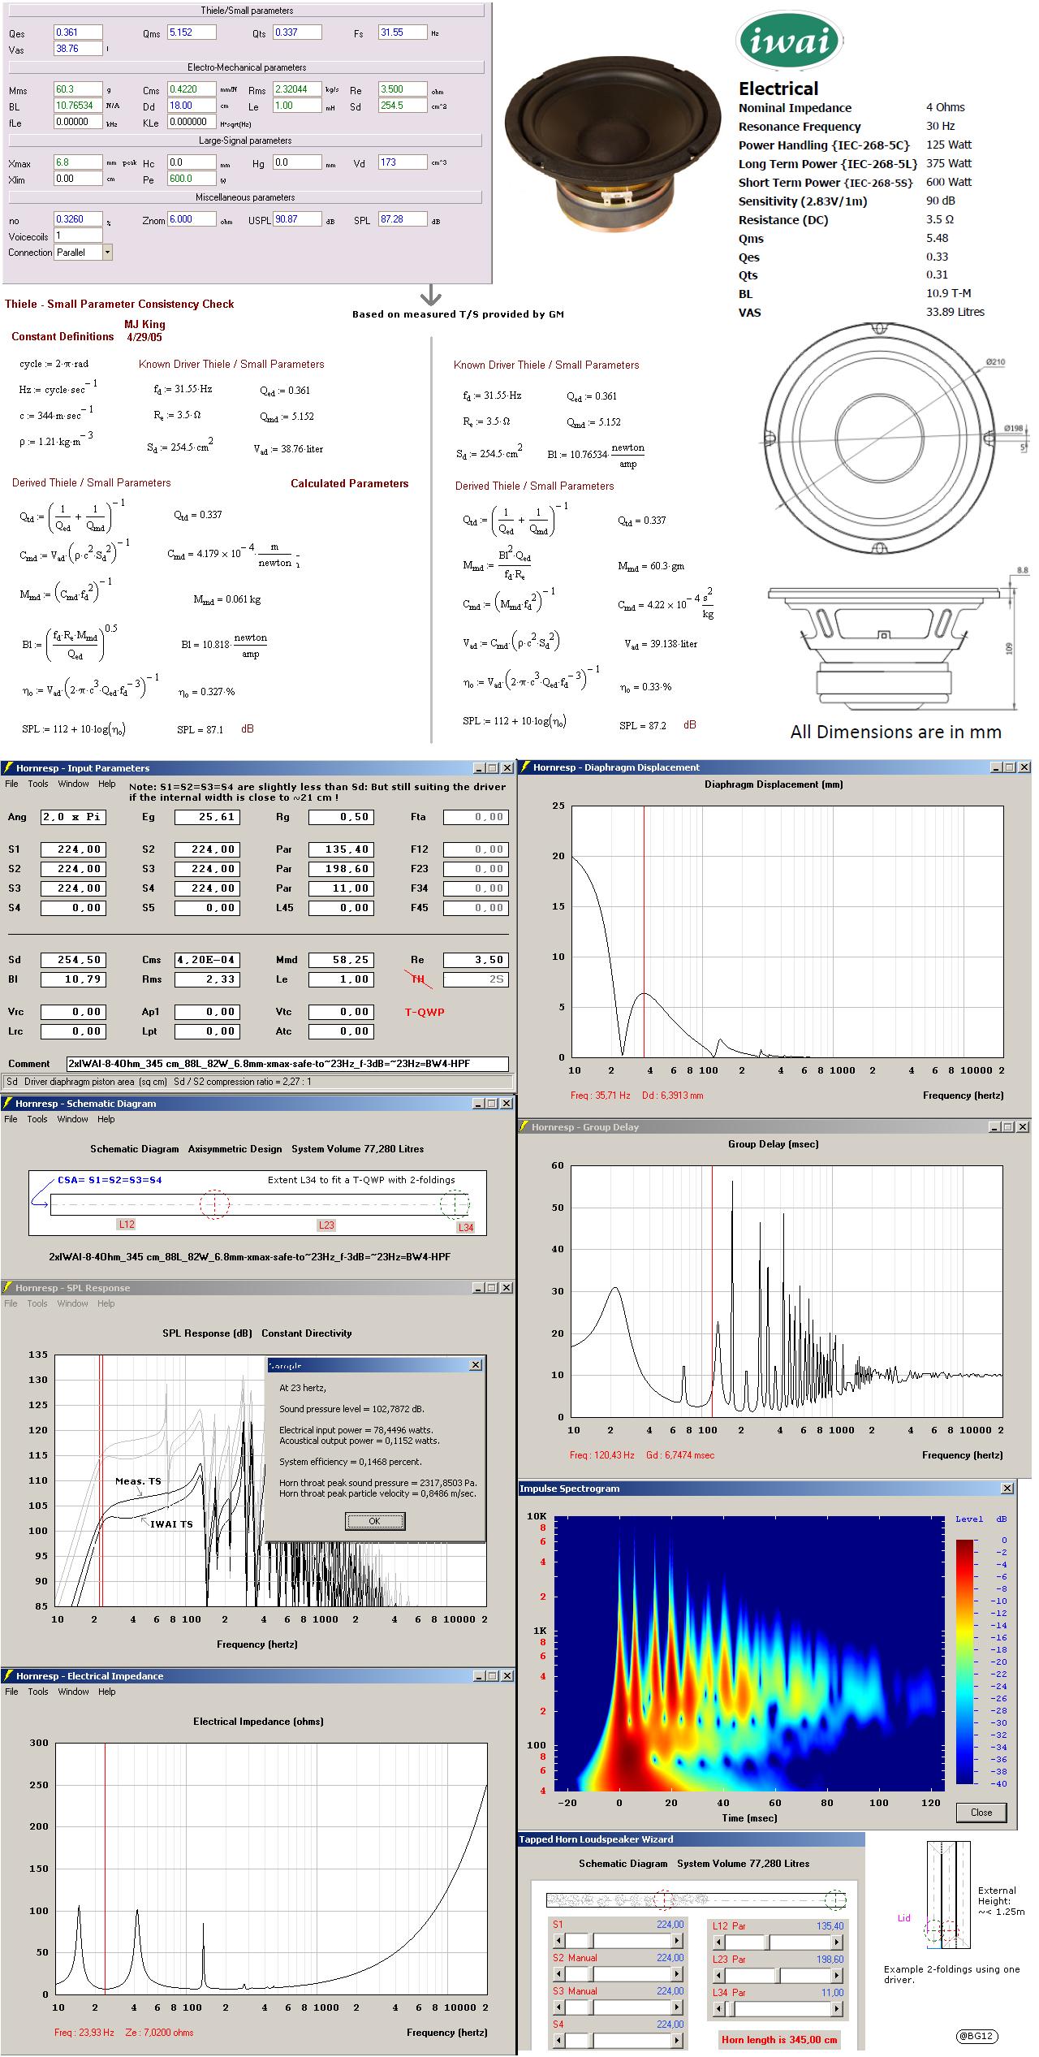Move the L23 Par slider thumb

(777, 1976)
